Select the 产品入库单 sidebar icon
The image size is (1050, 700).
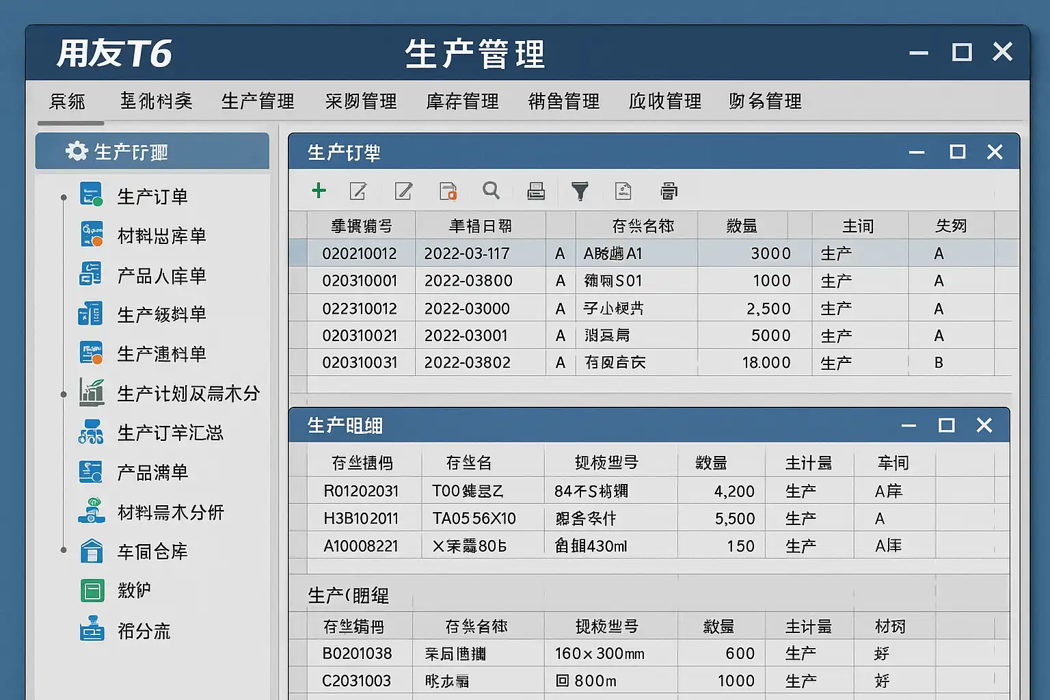tap(90, 273)
